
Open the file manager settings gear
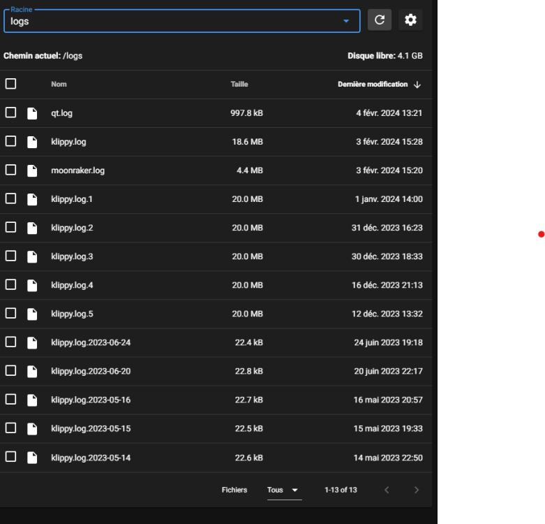click(x=410, y=20)
